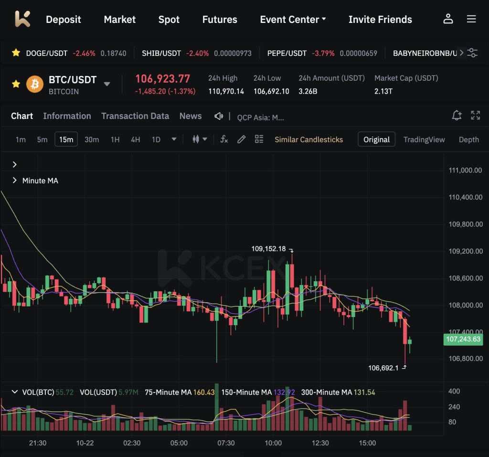The width and height of the screenshot is (489, 457).
Task: Expand the Minute MA indicator row
Action: 14,181
